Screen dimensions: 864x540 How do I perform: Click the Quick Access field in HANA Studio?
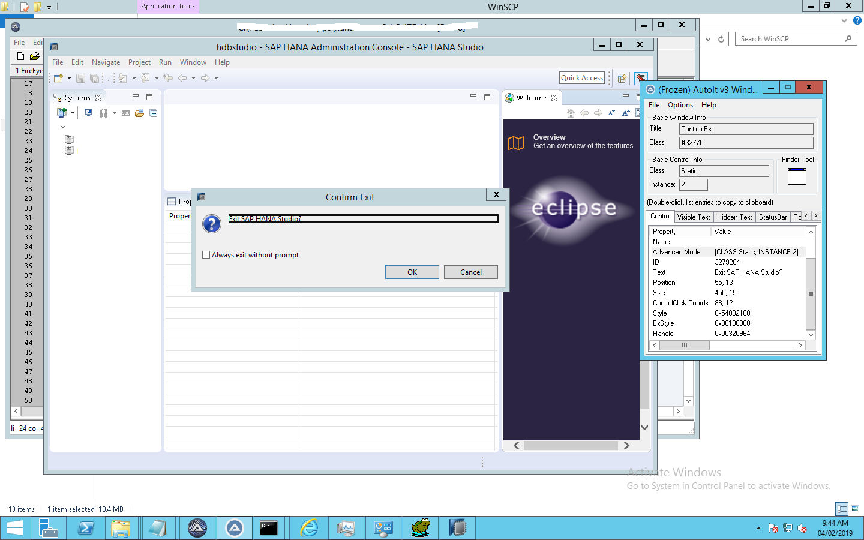(582, 78)
